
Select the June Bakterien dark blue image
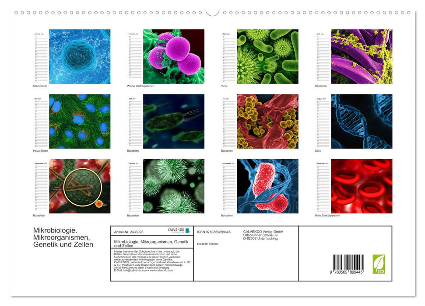tap(174, 122)
